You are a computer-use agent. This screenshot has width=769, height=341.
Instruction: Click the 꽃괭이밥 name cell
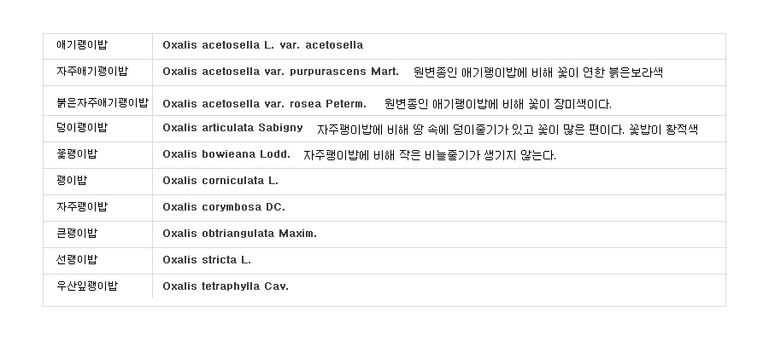pos(77,154)
